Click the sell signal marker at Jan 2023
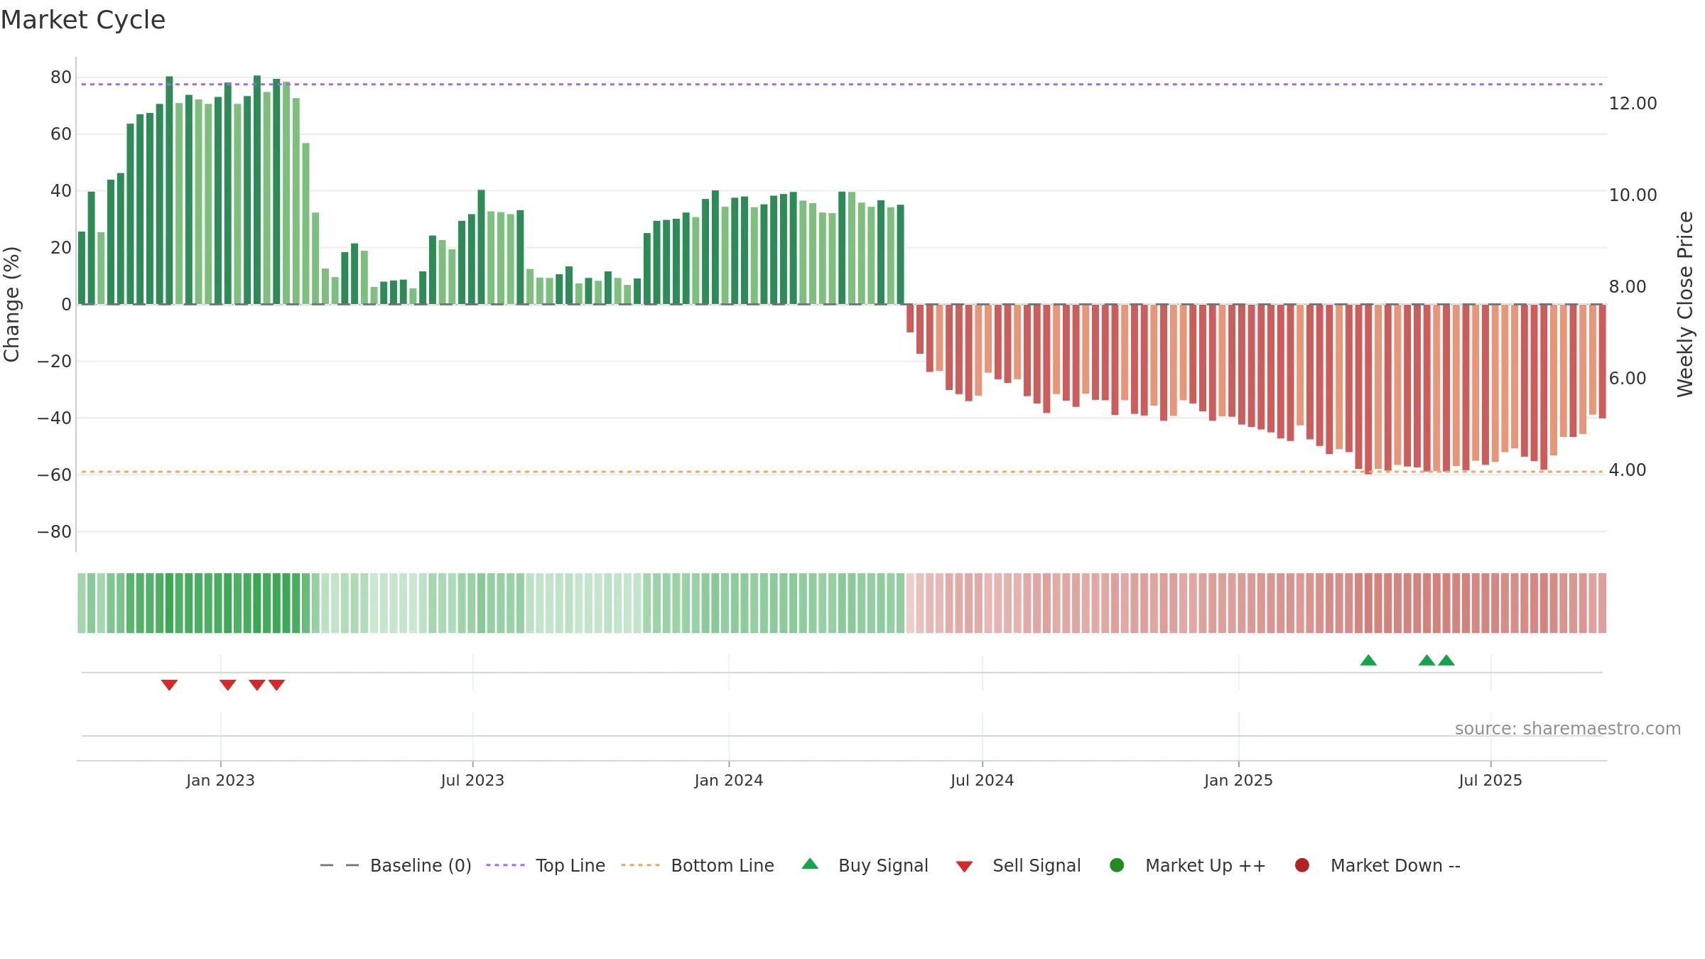 pos(227,685)
